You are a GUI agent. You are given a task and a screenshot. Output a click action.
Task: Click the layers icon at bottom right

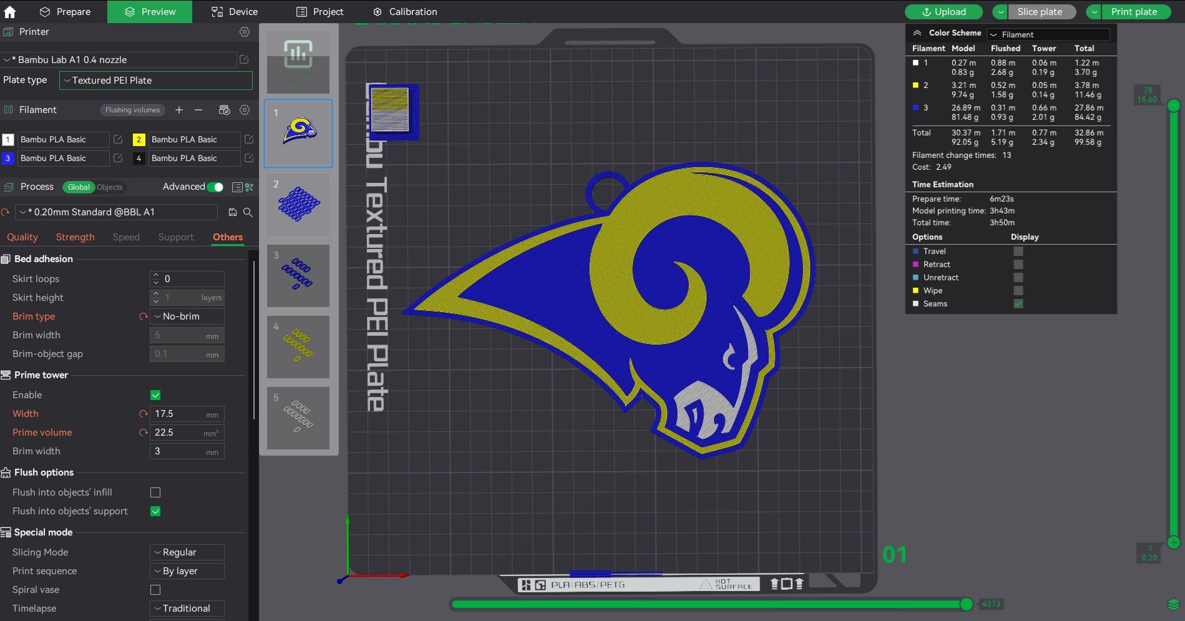click(x=1173, y=604)
